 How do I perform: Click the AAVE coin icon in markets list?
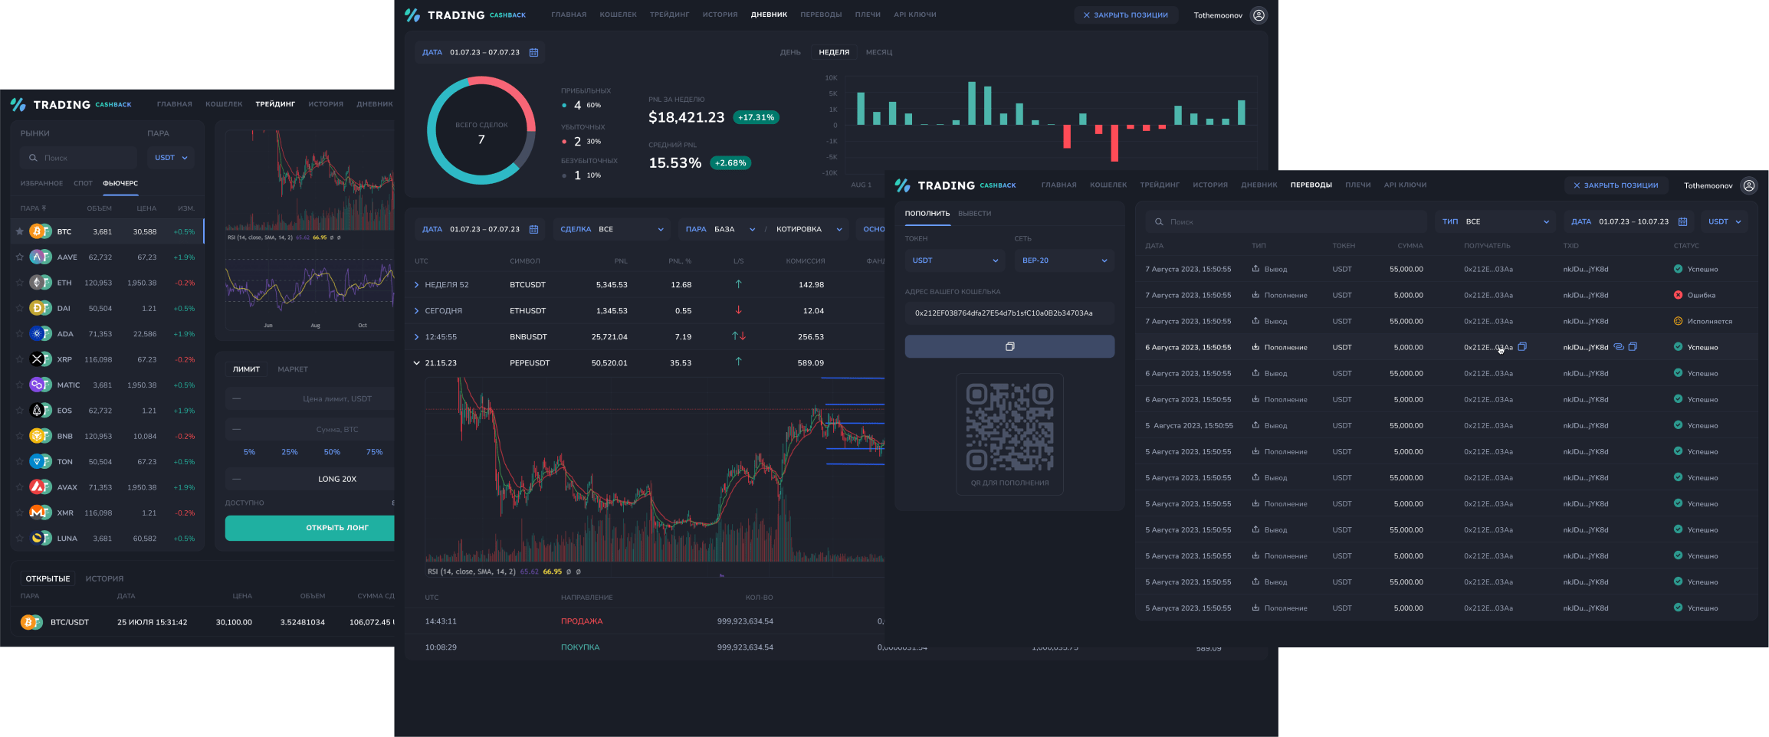point(40,257)
